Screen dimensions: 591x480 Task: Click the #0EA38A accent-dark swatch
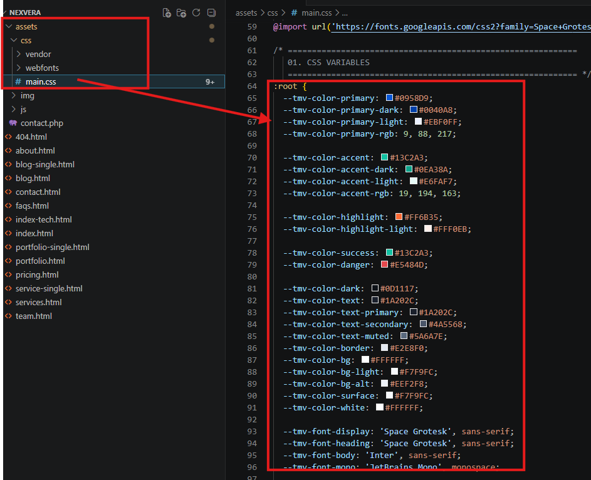pyautogui.click(x=409, y=169)
